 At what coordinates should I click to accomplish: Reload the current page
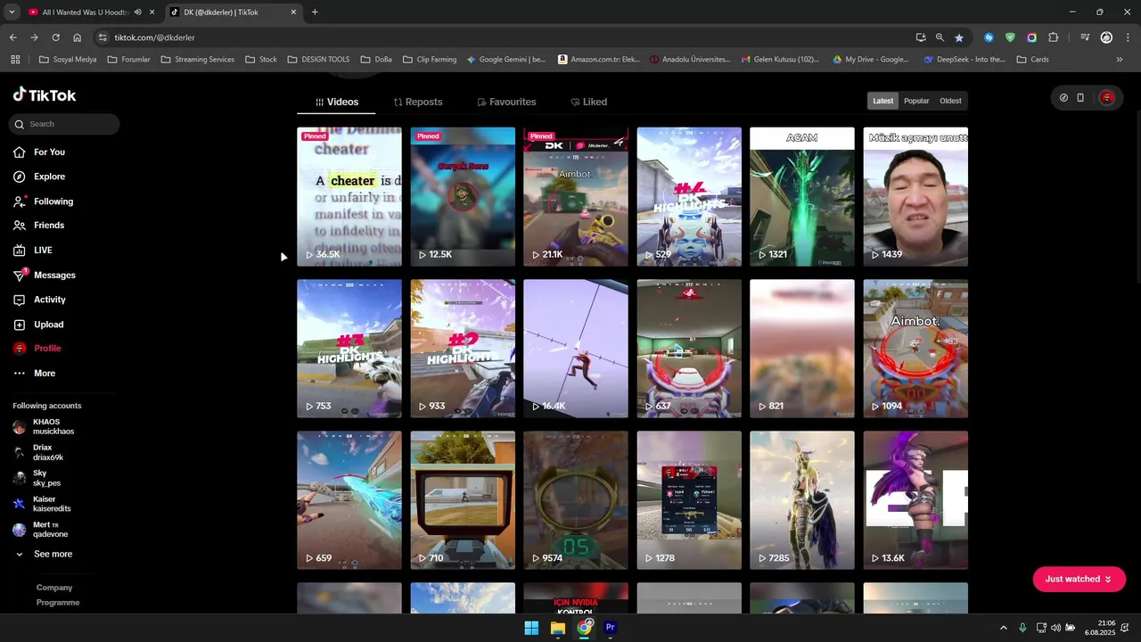[55, 37]
